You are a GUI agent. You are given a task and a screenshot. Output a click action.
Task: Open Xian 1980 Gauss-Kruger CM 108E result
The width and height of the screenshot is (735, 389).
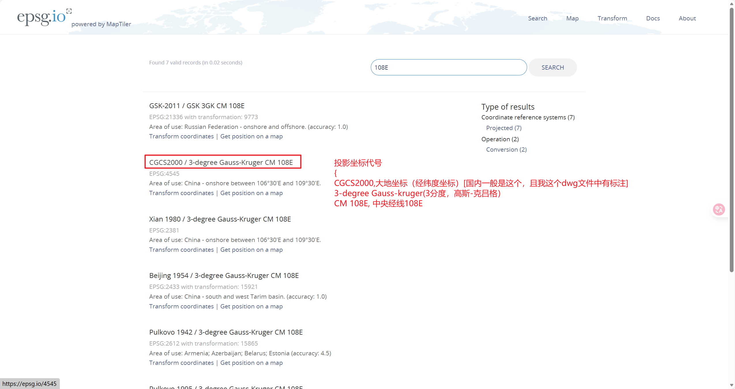tap(220, 219)
